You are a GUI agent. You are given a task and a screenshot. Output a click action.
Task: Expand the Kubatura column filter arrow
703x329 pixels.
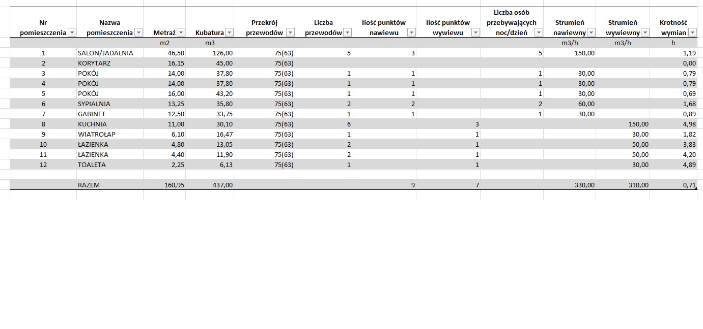pyautogui.click(x=229, y=33)
